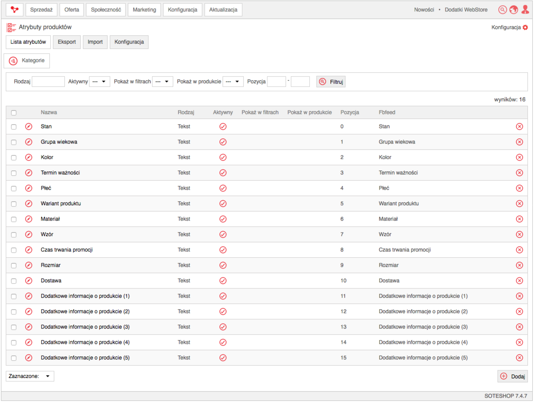Viewport: 534px width, 403px height.
Task: Click the Filtruj button
Action: coord(331,81)
